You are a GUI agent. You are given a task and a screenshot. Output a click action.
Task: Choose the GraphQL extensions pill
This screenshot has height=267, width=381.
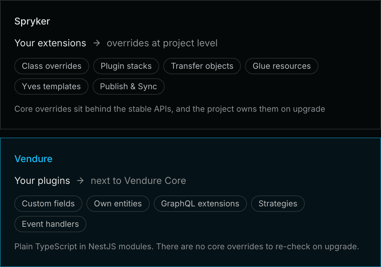tap(200, 204)
